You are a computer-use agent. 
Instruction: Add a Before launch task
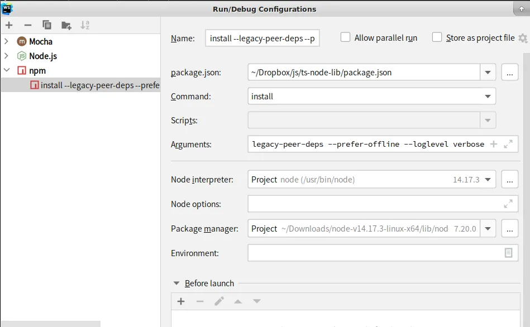pyautogui.click(x=181, y=301)
